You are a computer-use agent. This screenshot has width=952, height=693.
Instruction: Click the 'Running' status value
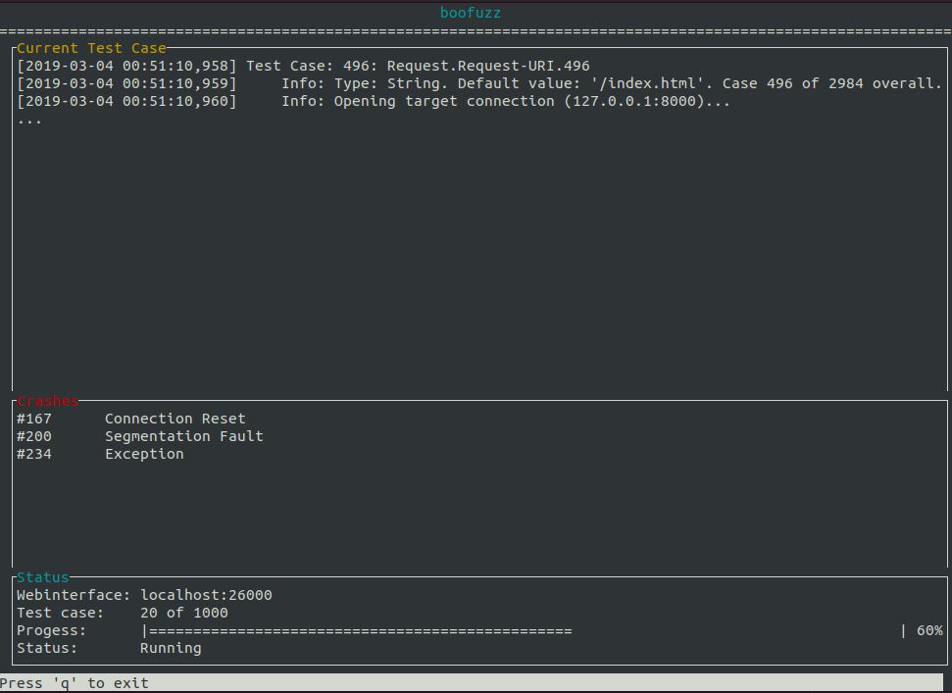coord(171,648)
